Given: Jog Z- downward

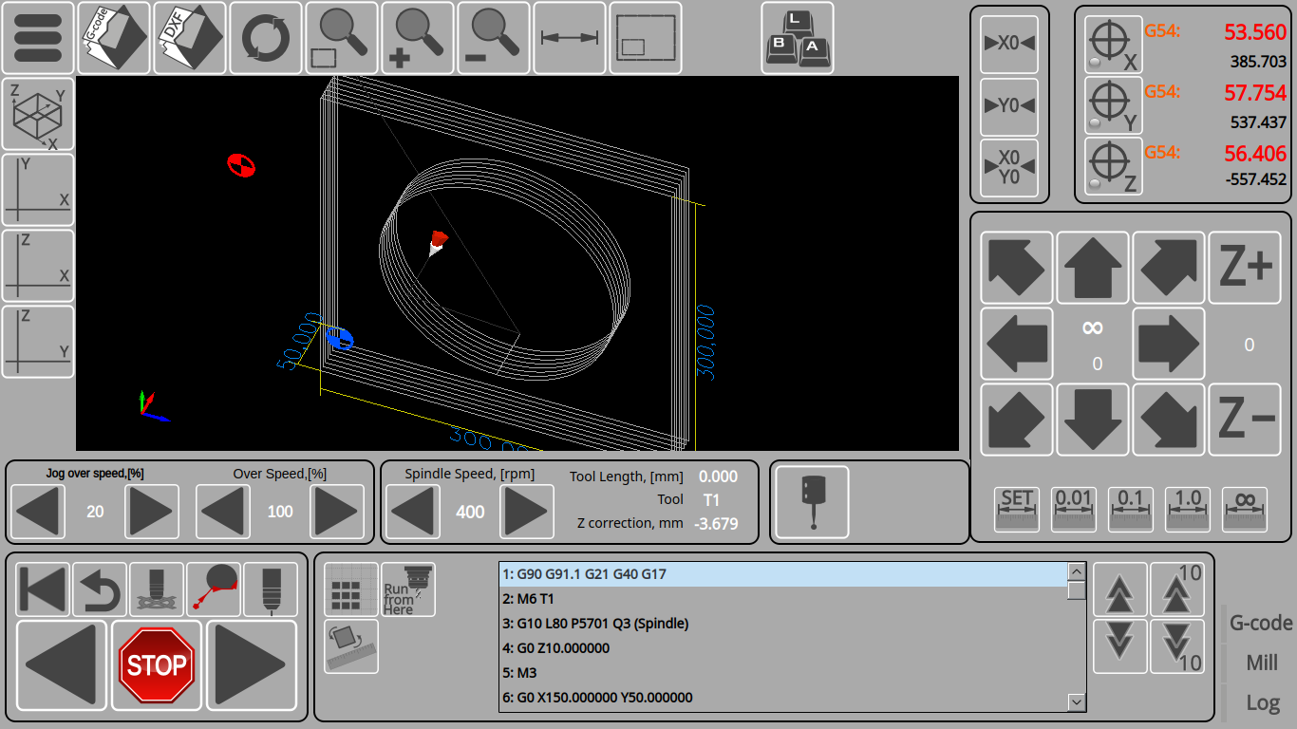Looking at the screenshot, I should click(x=1245, y=420).
